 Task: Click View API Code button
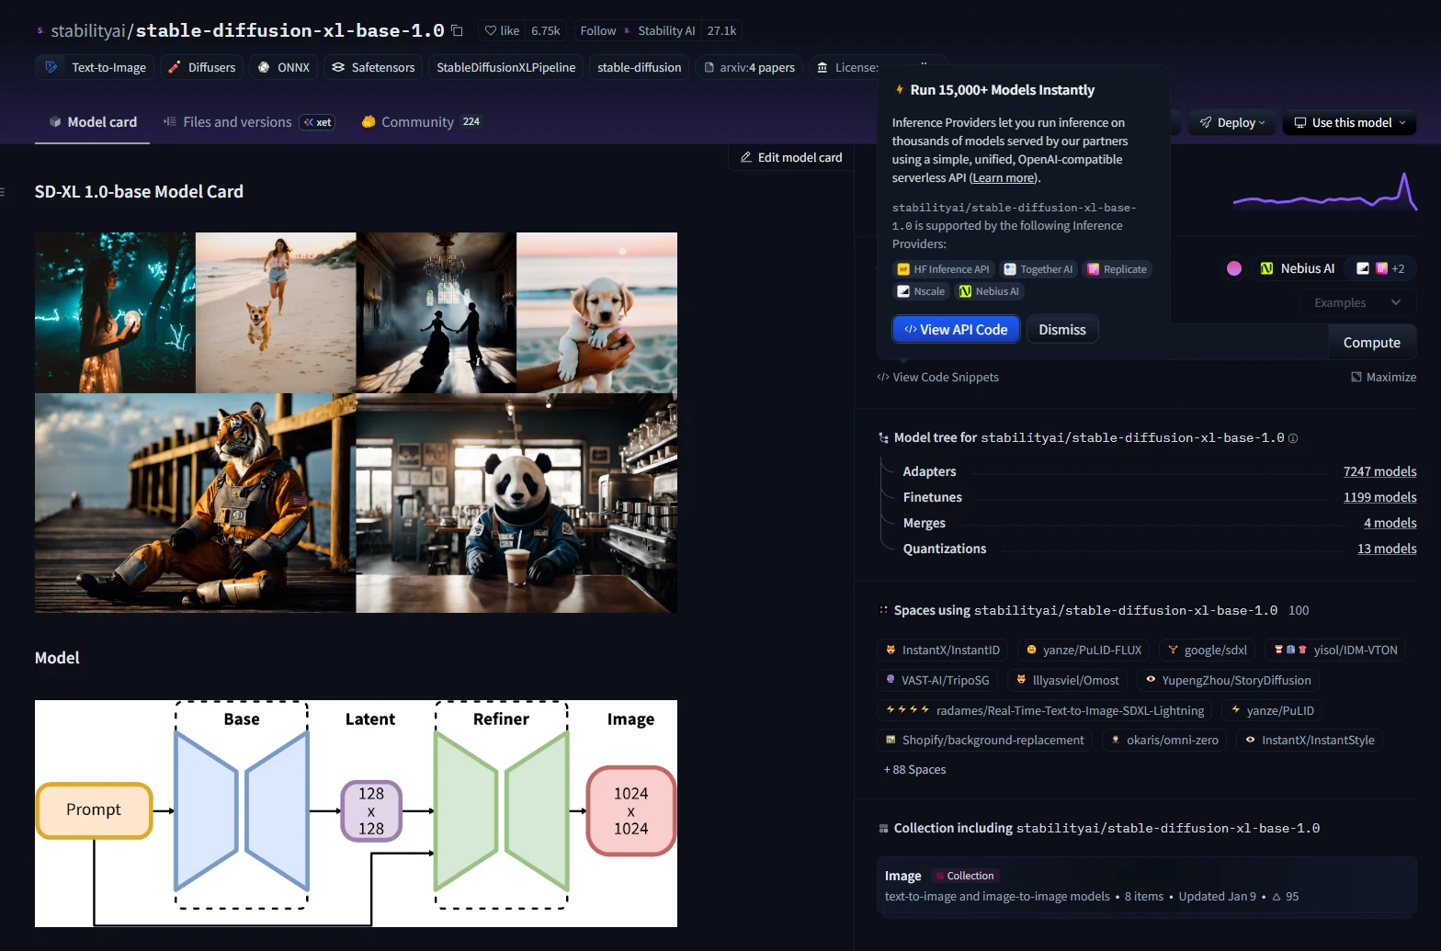point(956,330)
